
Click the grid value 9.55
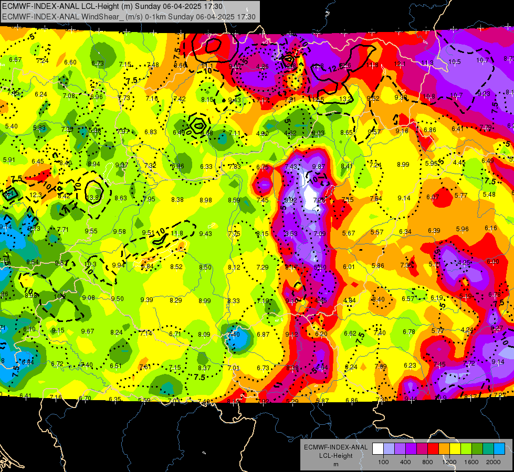(x=91, y=231)
